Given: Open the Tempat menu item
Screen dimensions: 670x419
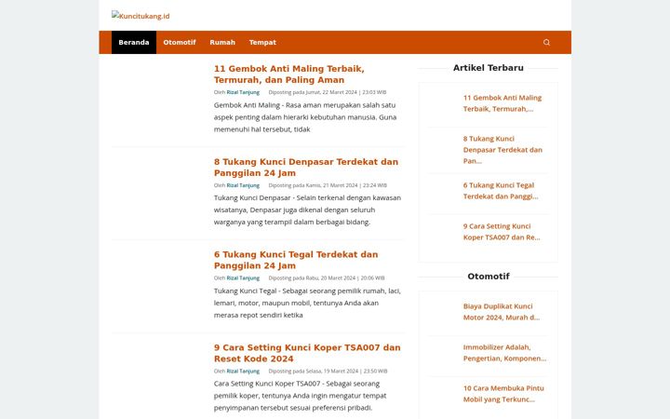Looking at the screenshot, I should click(262, 42).
